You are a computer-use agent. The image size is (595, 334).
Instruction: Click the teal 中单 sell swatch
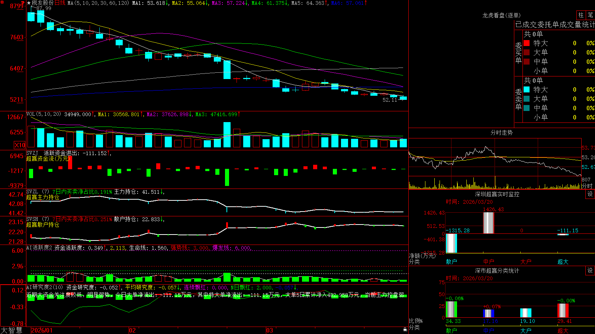(x=527, y=108)
